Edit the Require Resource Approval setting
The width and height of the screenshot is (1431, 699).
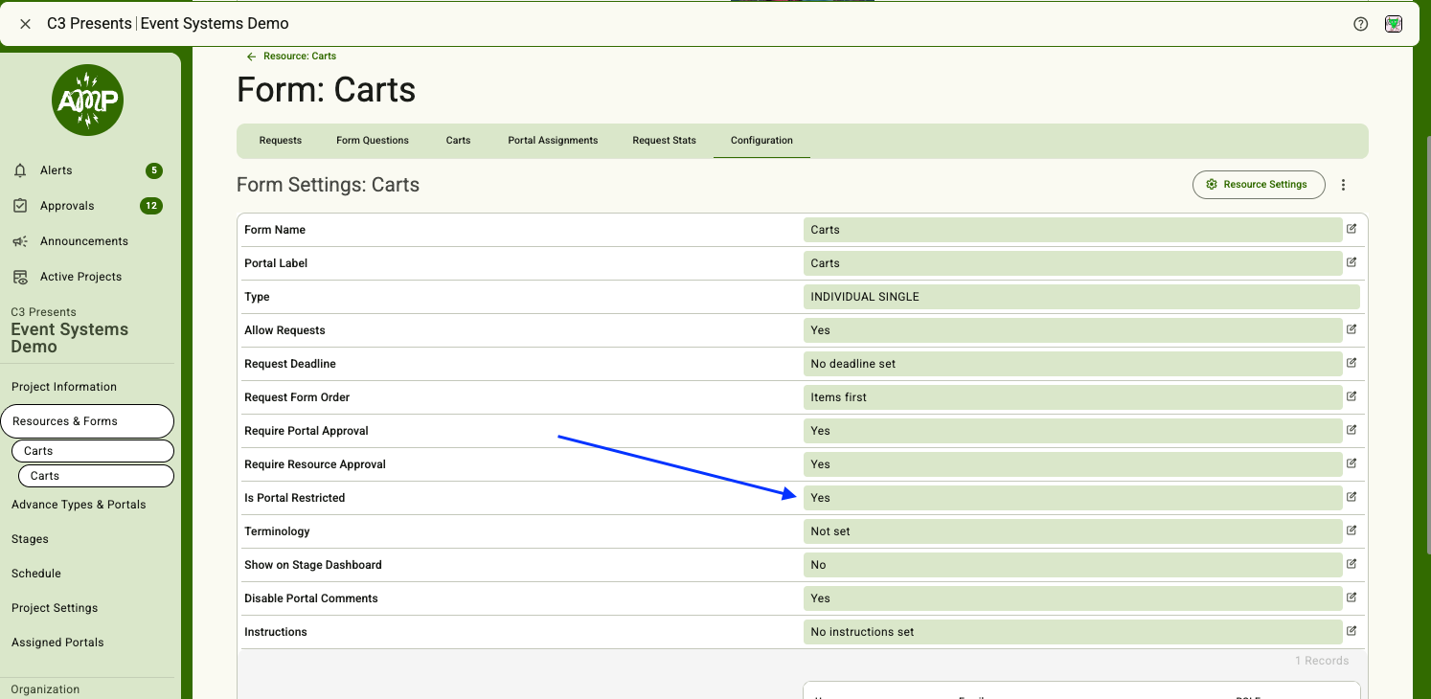click(1351, 463)
